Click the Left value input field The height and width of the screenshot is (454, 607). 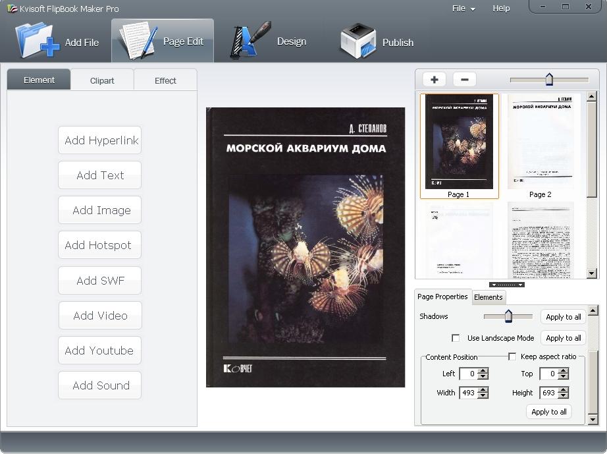468,374
